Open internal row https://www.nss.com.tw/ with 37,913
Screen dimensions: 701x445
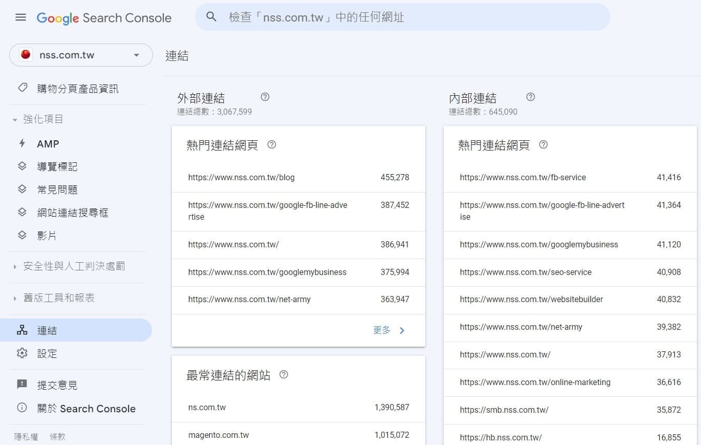570,355
